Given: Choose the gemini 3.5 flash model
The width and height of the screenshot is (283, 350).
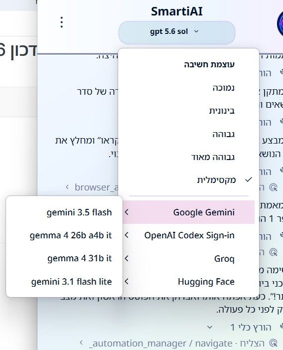Looking at the screenshot, I should pyautogui.click(x=65, y=212).
